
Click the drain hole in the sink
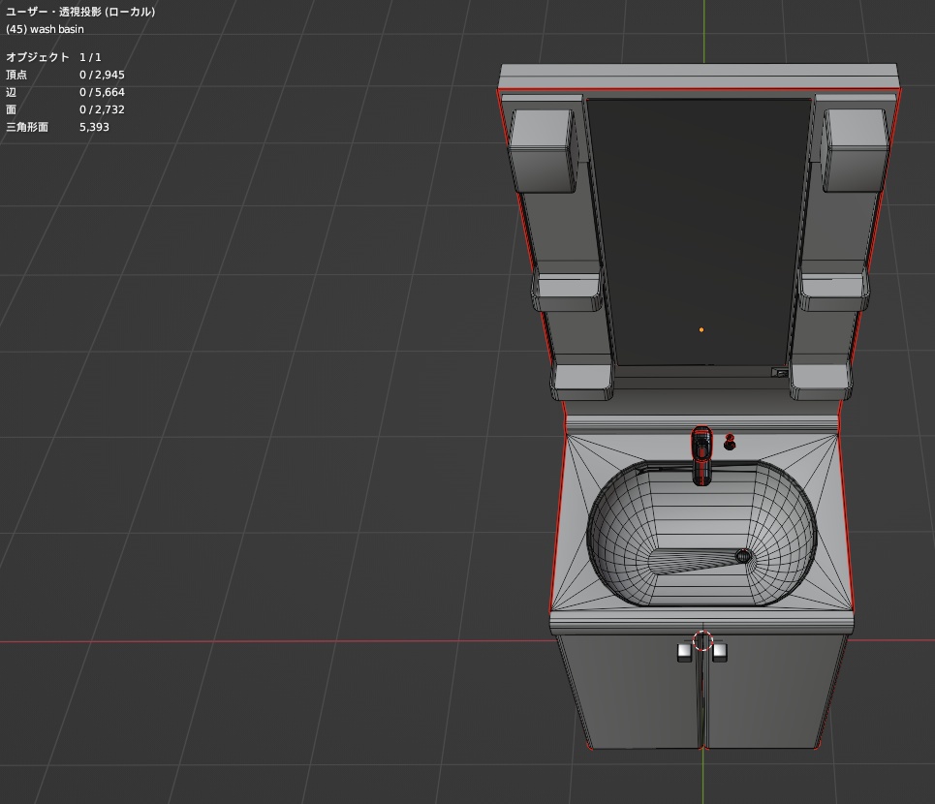pyautogui.click(x=743, y=556)
